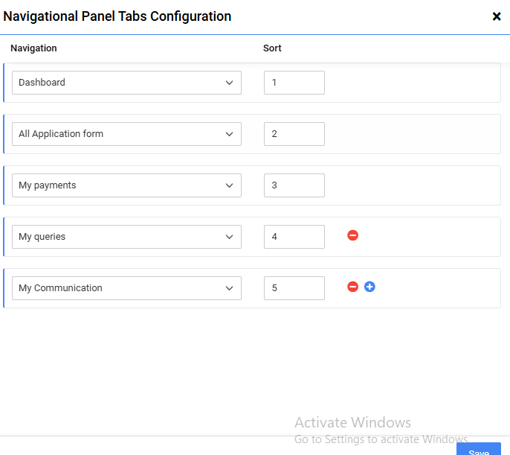
Task: Open the My Communication dropdown
Action: coord(126,288)
